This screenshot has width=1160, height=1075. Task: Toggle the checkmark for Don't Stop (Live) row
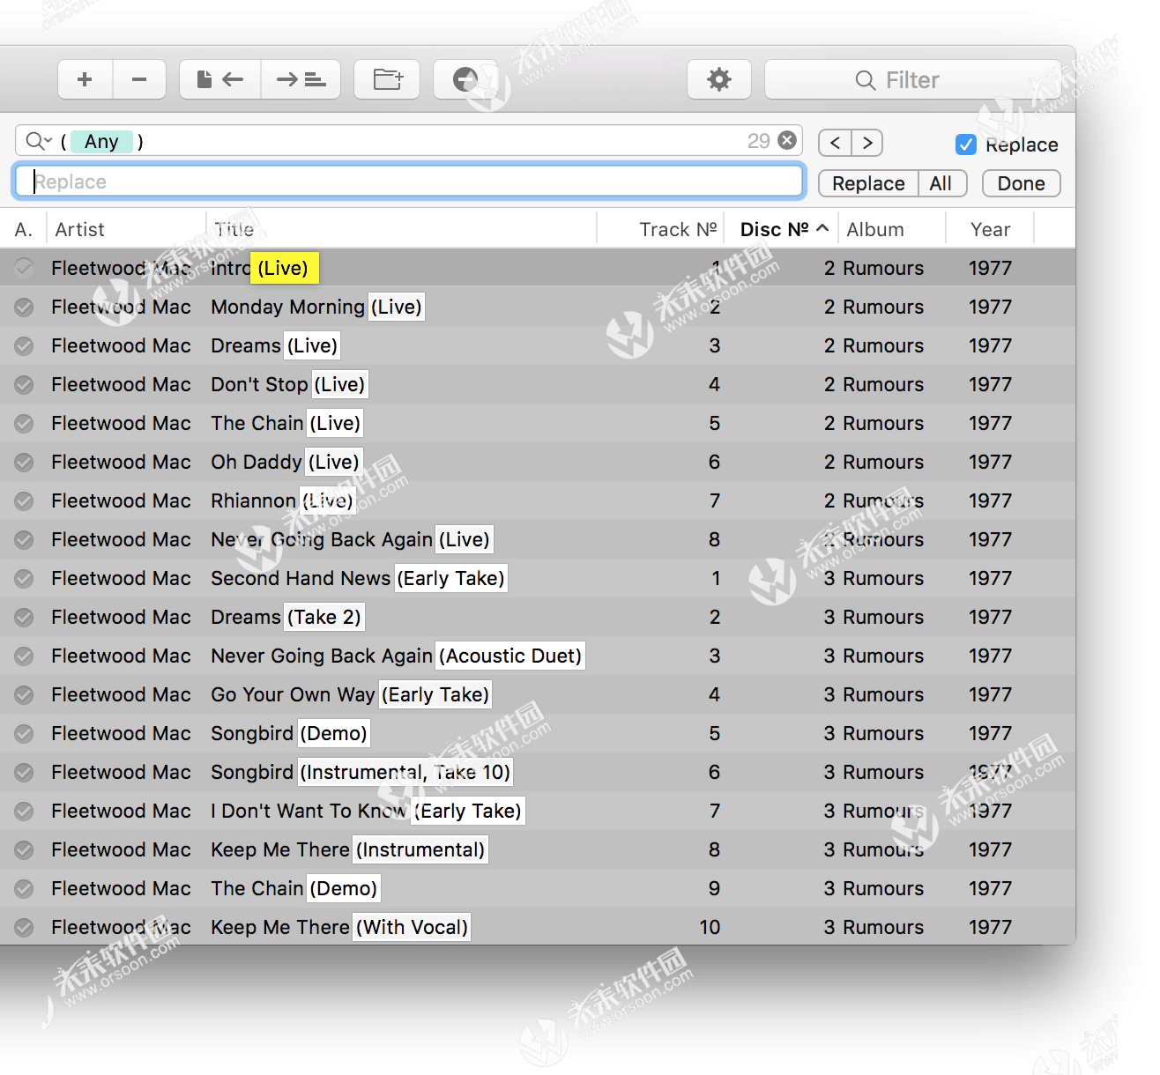pyautogui.click(x=24, y=384)
